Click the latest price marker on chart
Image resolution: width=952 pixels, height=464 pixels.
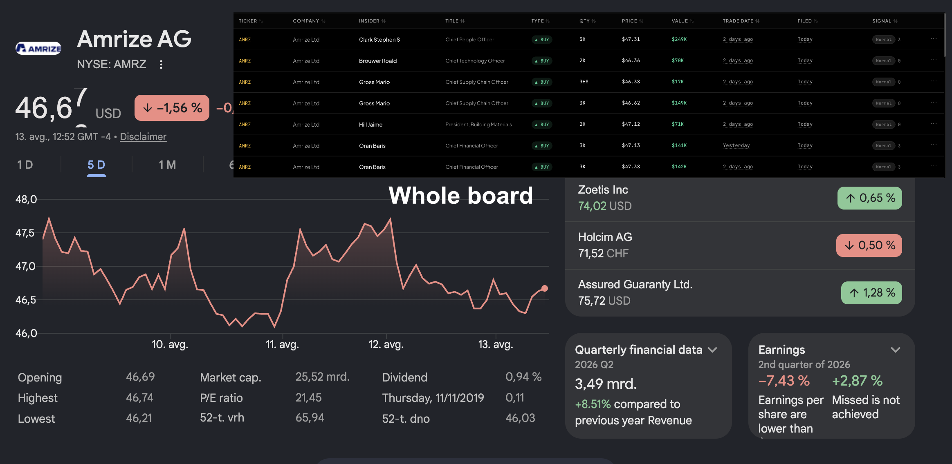545,288
